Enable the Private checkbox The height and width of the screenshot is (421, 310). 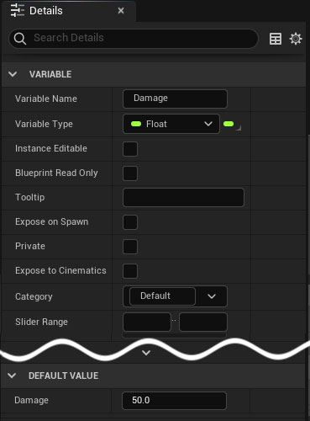point(130,247)
